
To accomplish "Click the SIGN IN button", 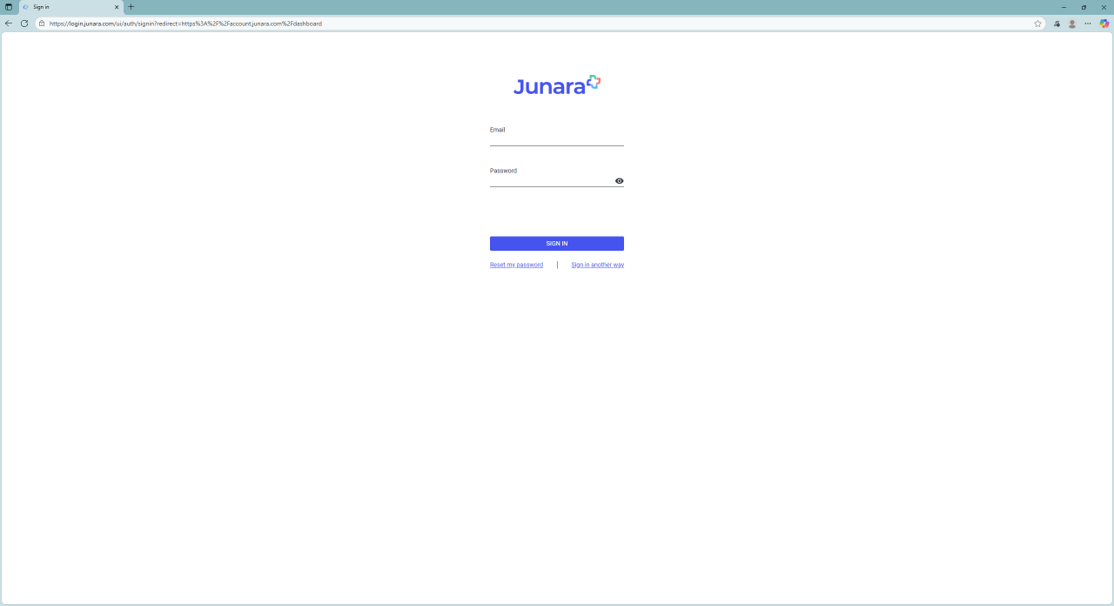I will click(x=557, y=244).
